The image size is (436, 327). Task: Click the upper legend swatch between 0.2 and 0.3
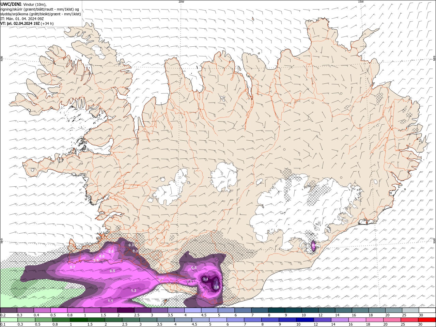point(9,310)
